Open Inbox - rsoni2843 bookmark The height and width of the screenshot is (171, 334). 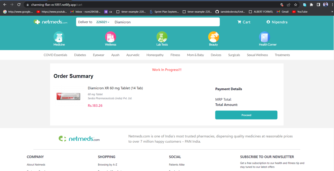85,12
